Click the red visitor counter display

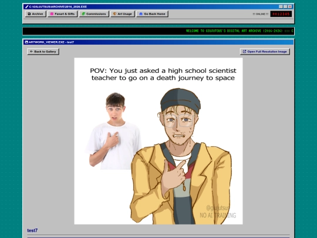pos(281,14)
